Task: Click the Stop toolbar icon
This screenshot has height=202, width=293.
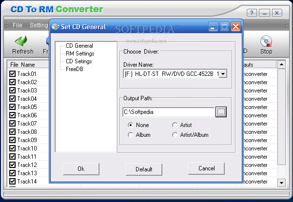Action: point(266,41)
